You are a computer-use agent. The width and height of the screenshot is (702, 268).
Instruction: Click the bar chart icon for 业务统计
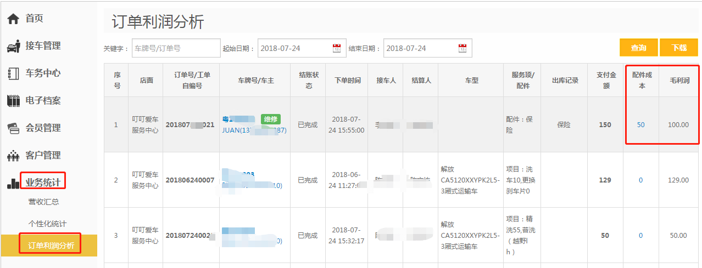coord(13,183)
